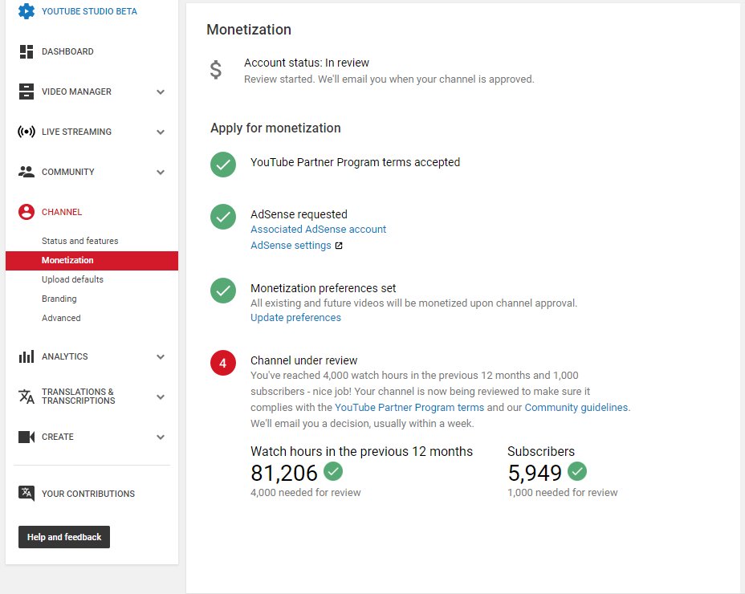The width and height of the screenshot is (745, 594).
Task: Click the red step 4 circle
Action: click(223, 363)
